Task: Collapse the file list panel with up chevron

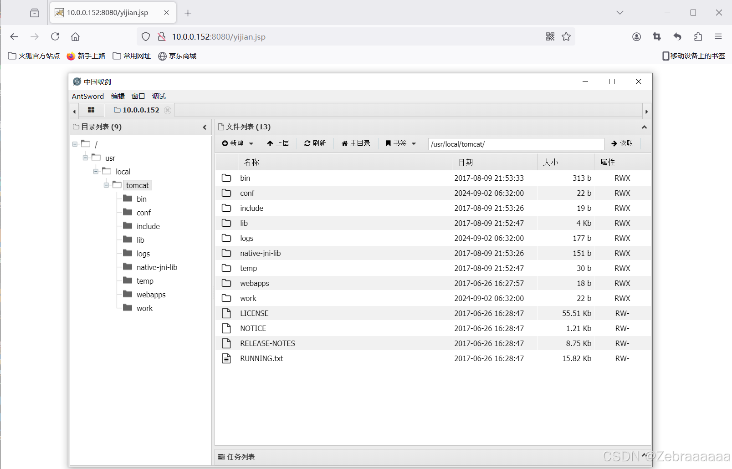Action: [644, 127]
